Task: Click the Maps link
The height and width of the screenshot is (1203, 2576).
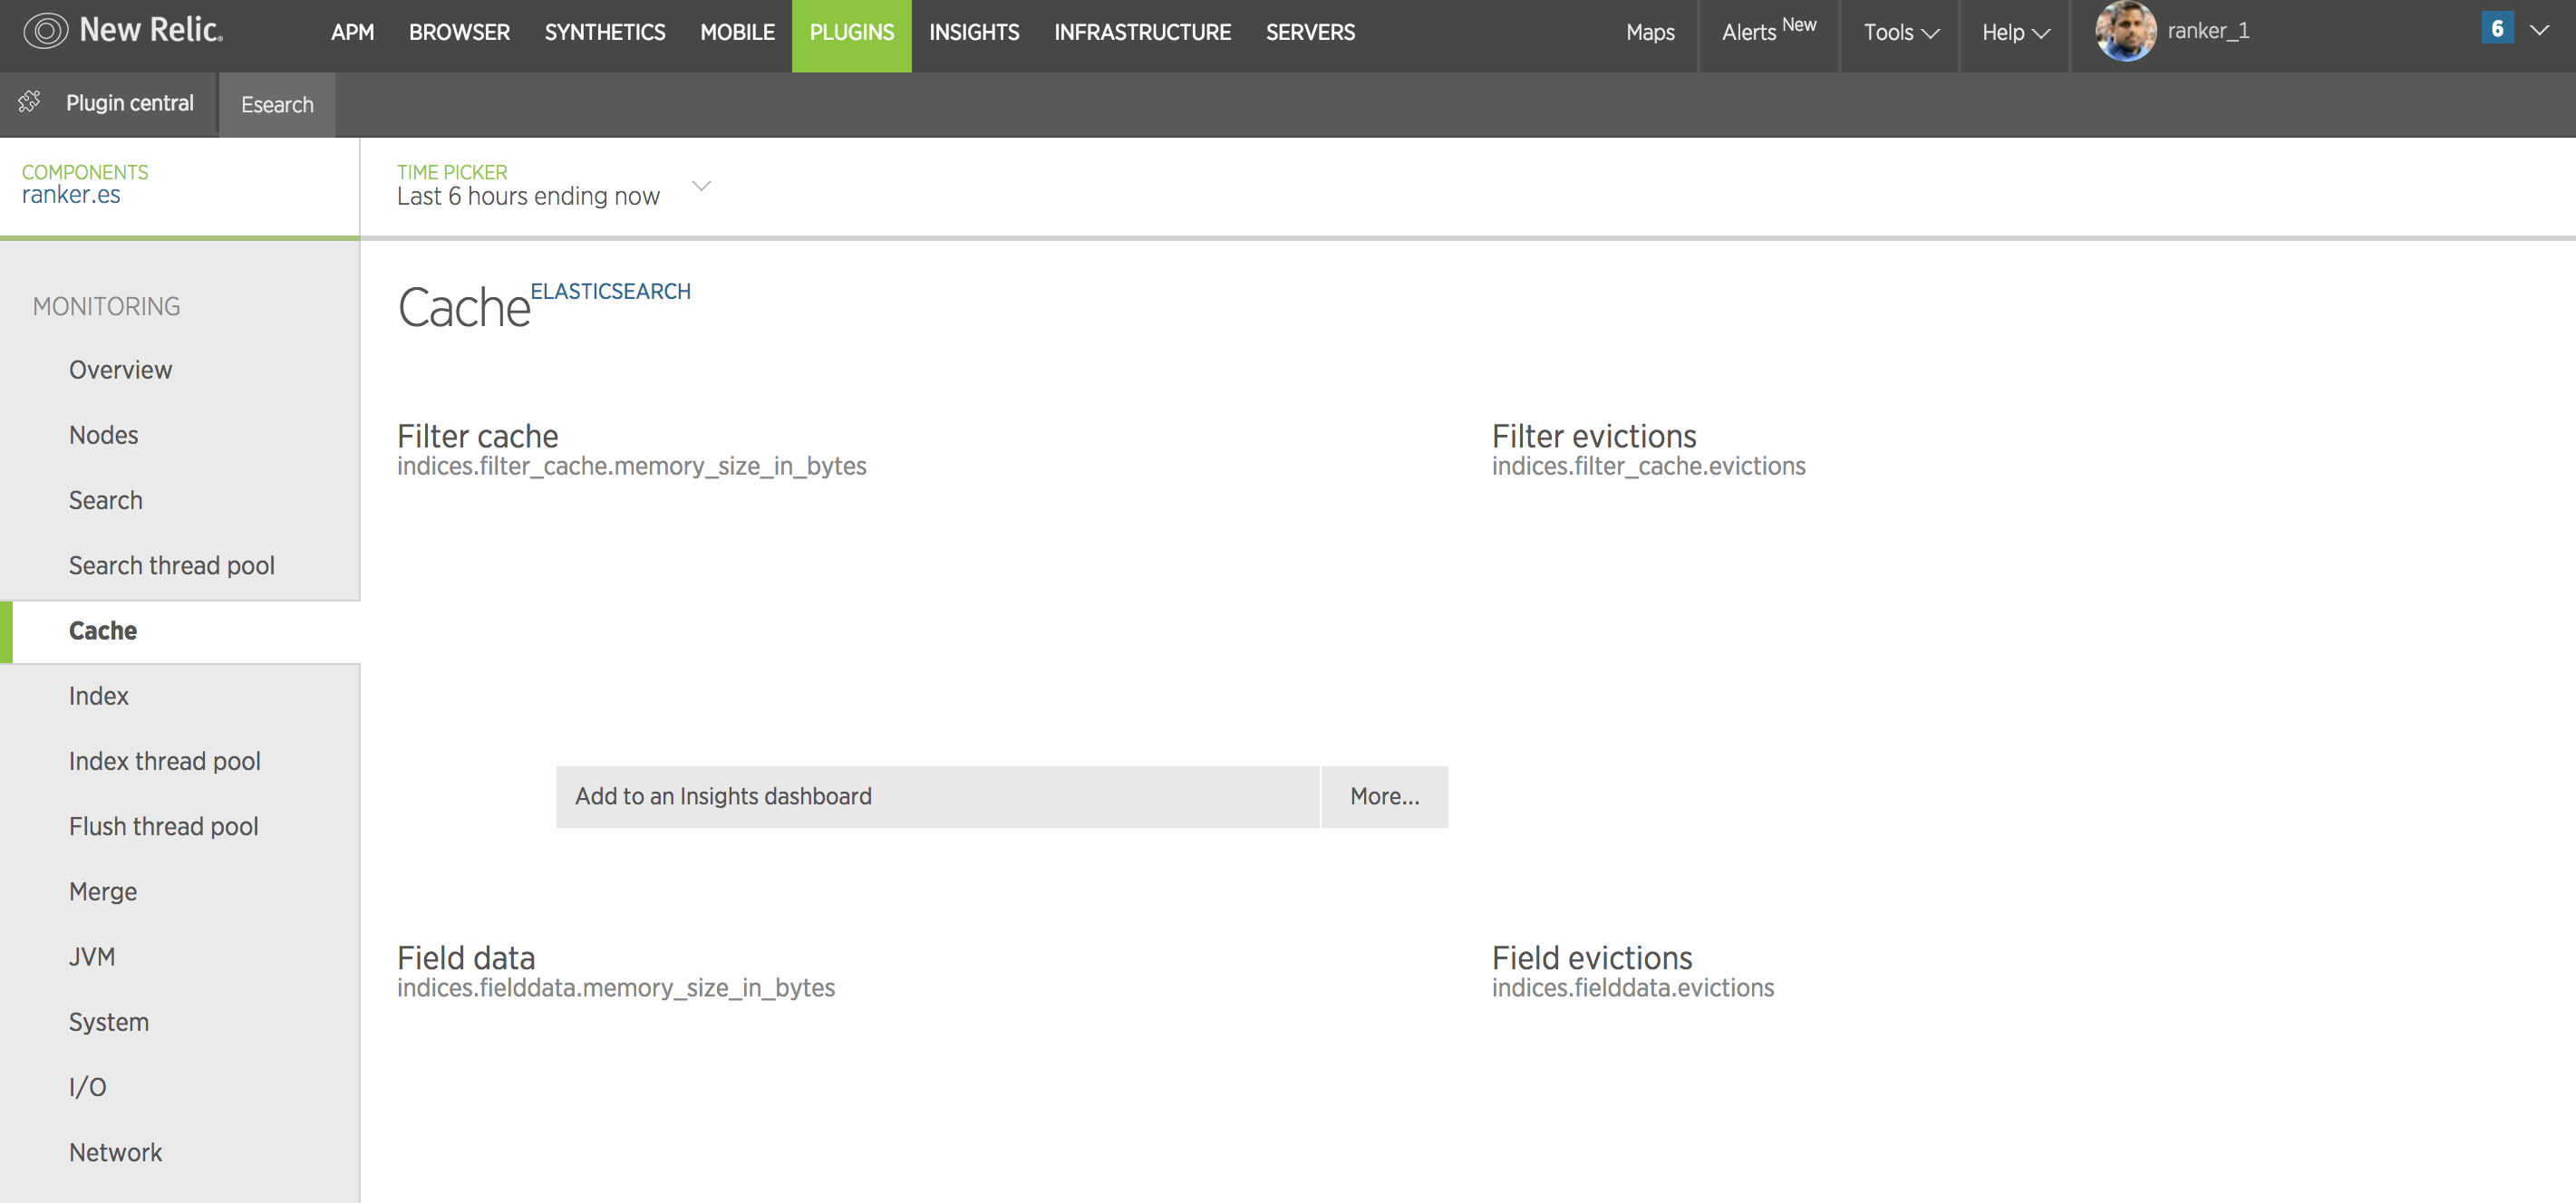Action: click(1649, 33)
